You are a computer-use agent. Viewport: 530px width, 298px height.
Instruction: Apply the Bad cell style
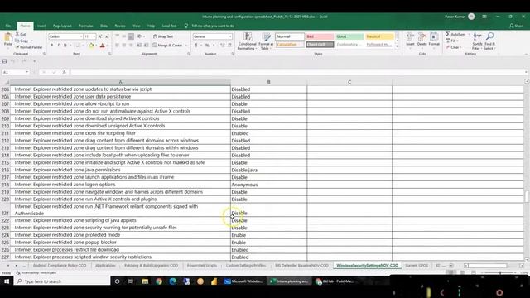pos(320,36)
